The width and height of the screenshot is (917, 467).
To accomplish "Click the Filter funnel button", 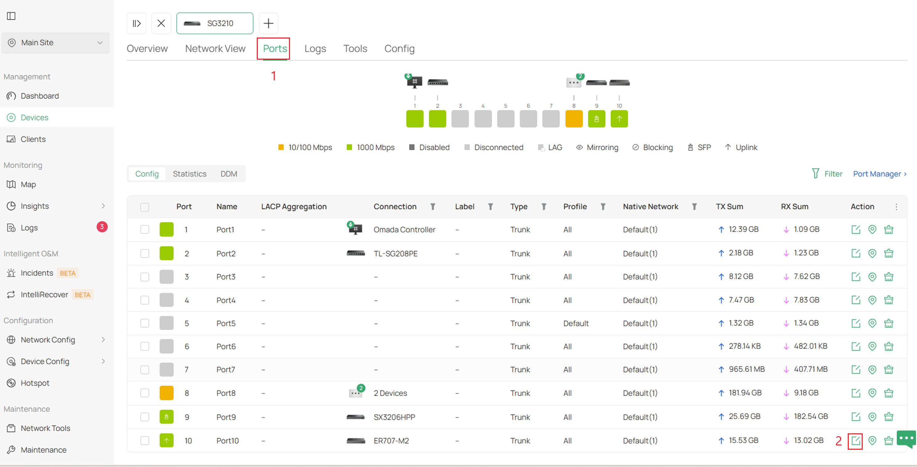I will (827, 174).
